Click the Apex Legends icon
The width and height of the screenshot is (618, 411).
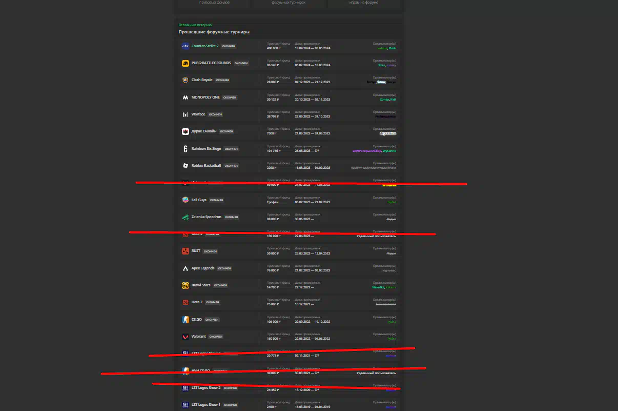[186, 268]
